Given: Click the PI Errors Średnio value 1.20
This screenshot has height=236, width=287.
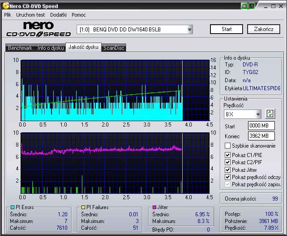Looking at the screenshot, I should [x=63, y=214].
